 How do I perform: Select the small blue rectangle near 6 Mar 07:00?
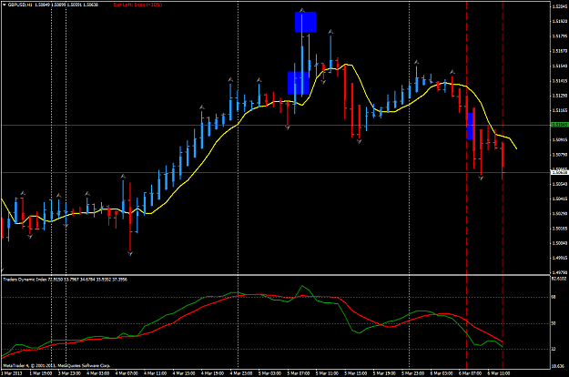(x=470, y=126)
